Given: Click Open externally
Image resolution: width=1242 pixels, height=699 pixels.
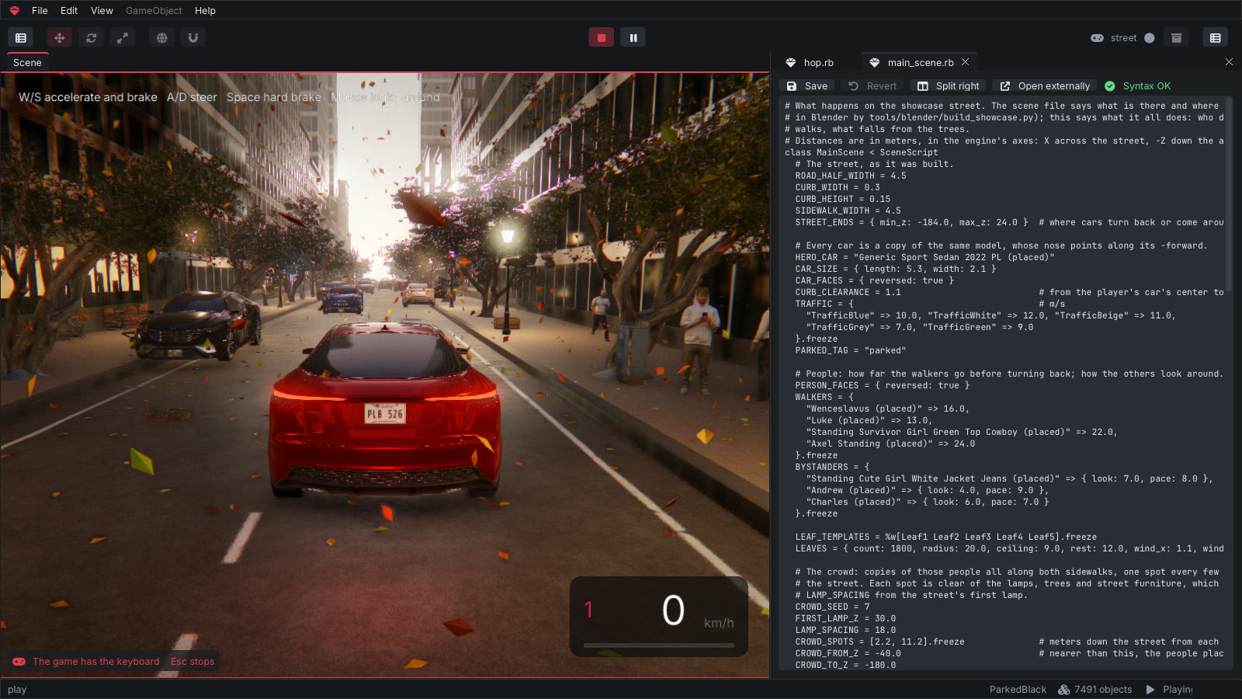Looking at the screenshot, I should (x=1045, y=86).
